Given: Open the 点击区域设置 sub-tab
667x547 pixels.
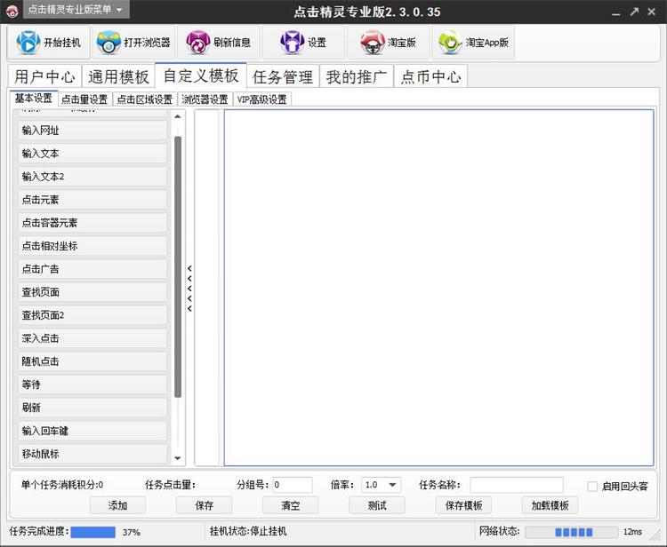Looking at the screenshot, I should coord(144,99).
